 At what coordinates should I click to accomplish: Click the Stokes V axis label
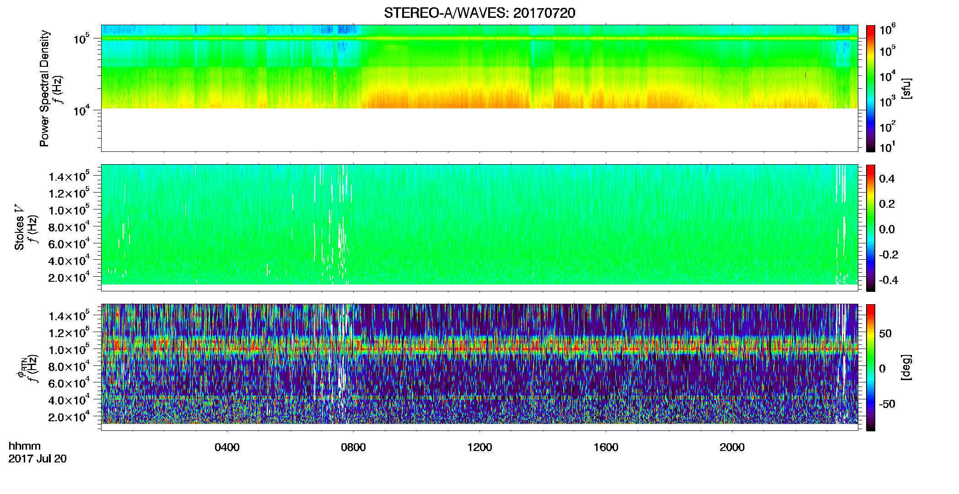tap(19, 228)
